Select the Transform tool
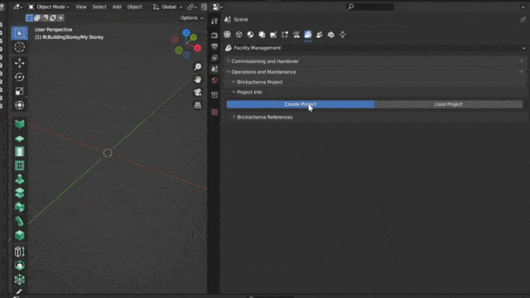Image resolution: width=530 pixels, height=298 pixels. click(20, 105)
